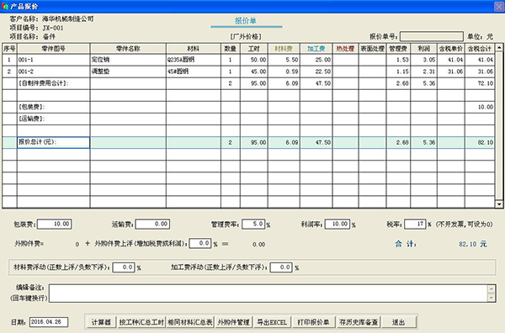Click the 定位销 part name cell

[128, 60]
